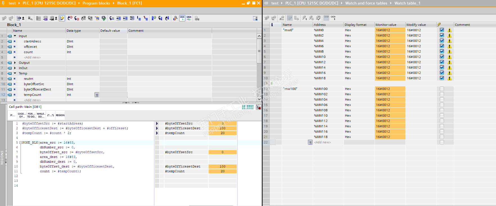The image size is (496, 206).
Task: Click the Monitor value cell for %MW4
Action: coord(390,41)
